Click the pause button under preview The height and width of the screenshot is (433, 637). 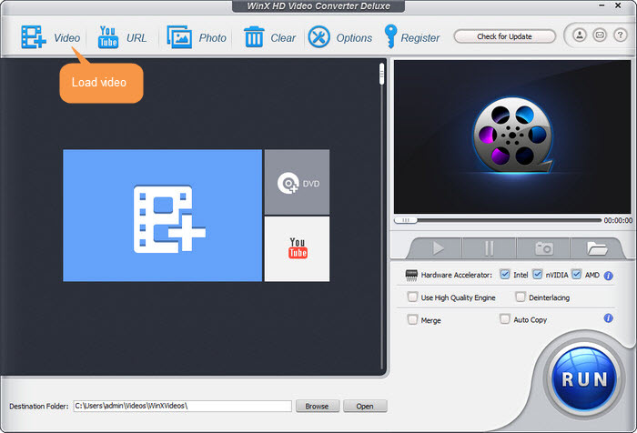pyautogui.click(x=490, y=247)
